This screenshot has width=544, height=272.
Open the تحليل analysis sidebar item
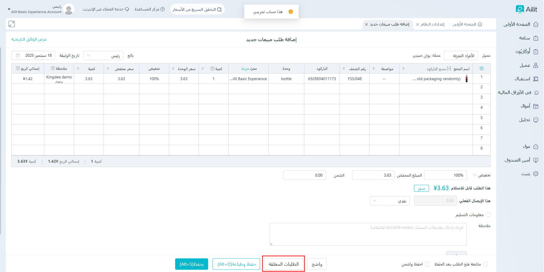pyautogui.click(x=528, y=120)
